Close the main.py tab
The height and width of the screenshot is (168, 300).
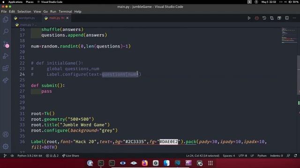(x=67, y=18)
